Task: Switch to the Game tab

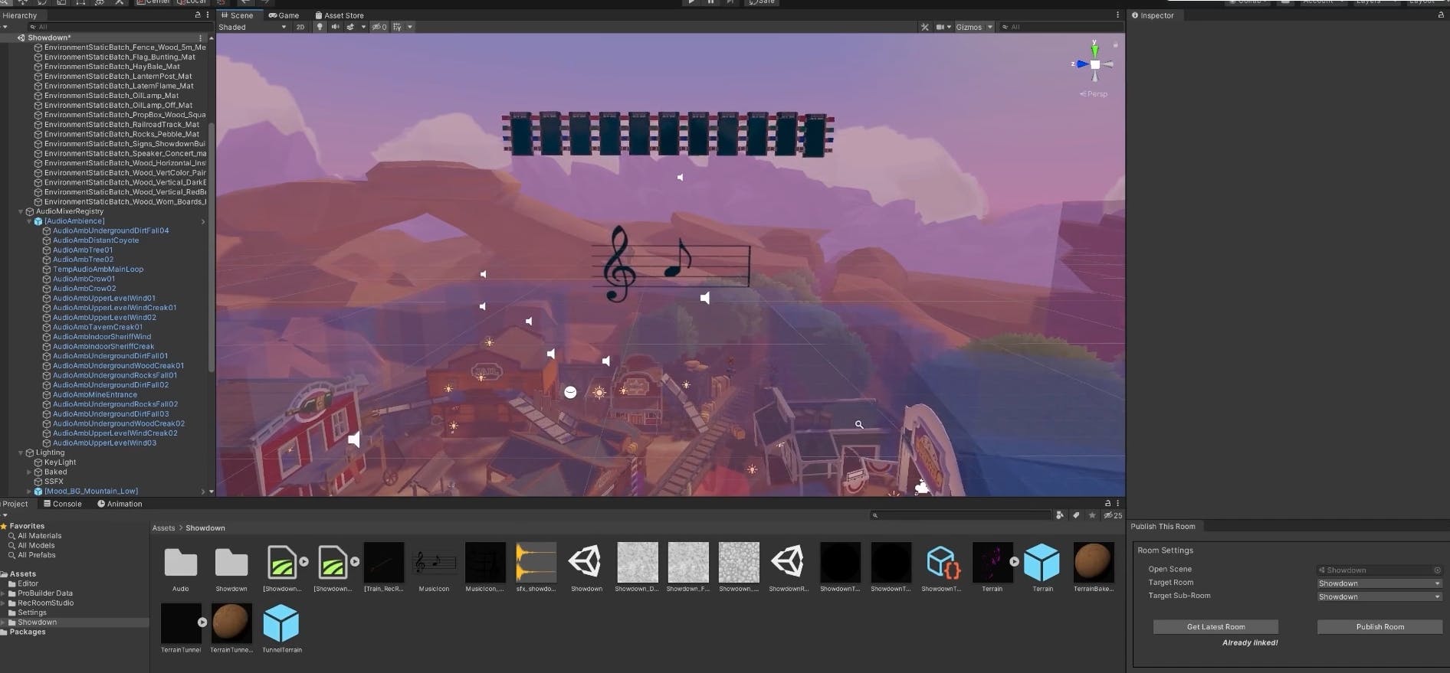Action: click(284, 15)
